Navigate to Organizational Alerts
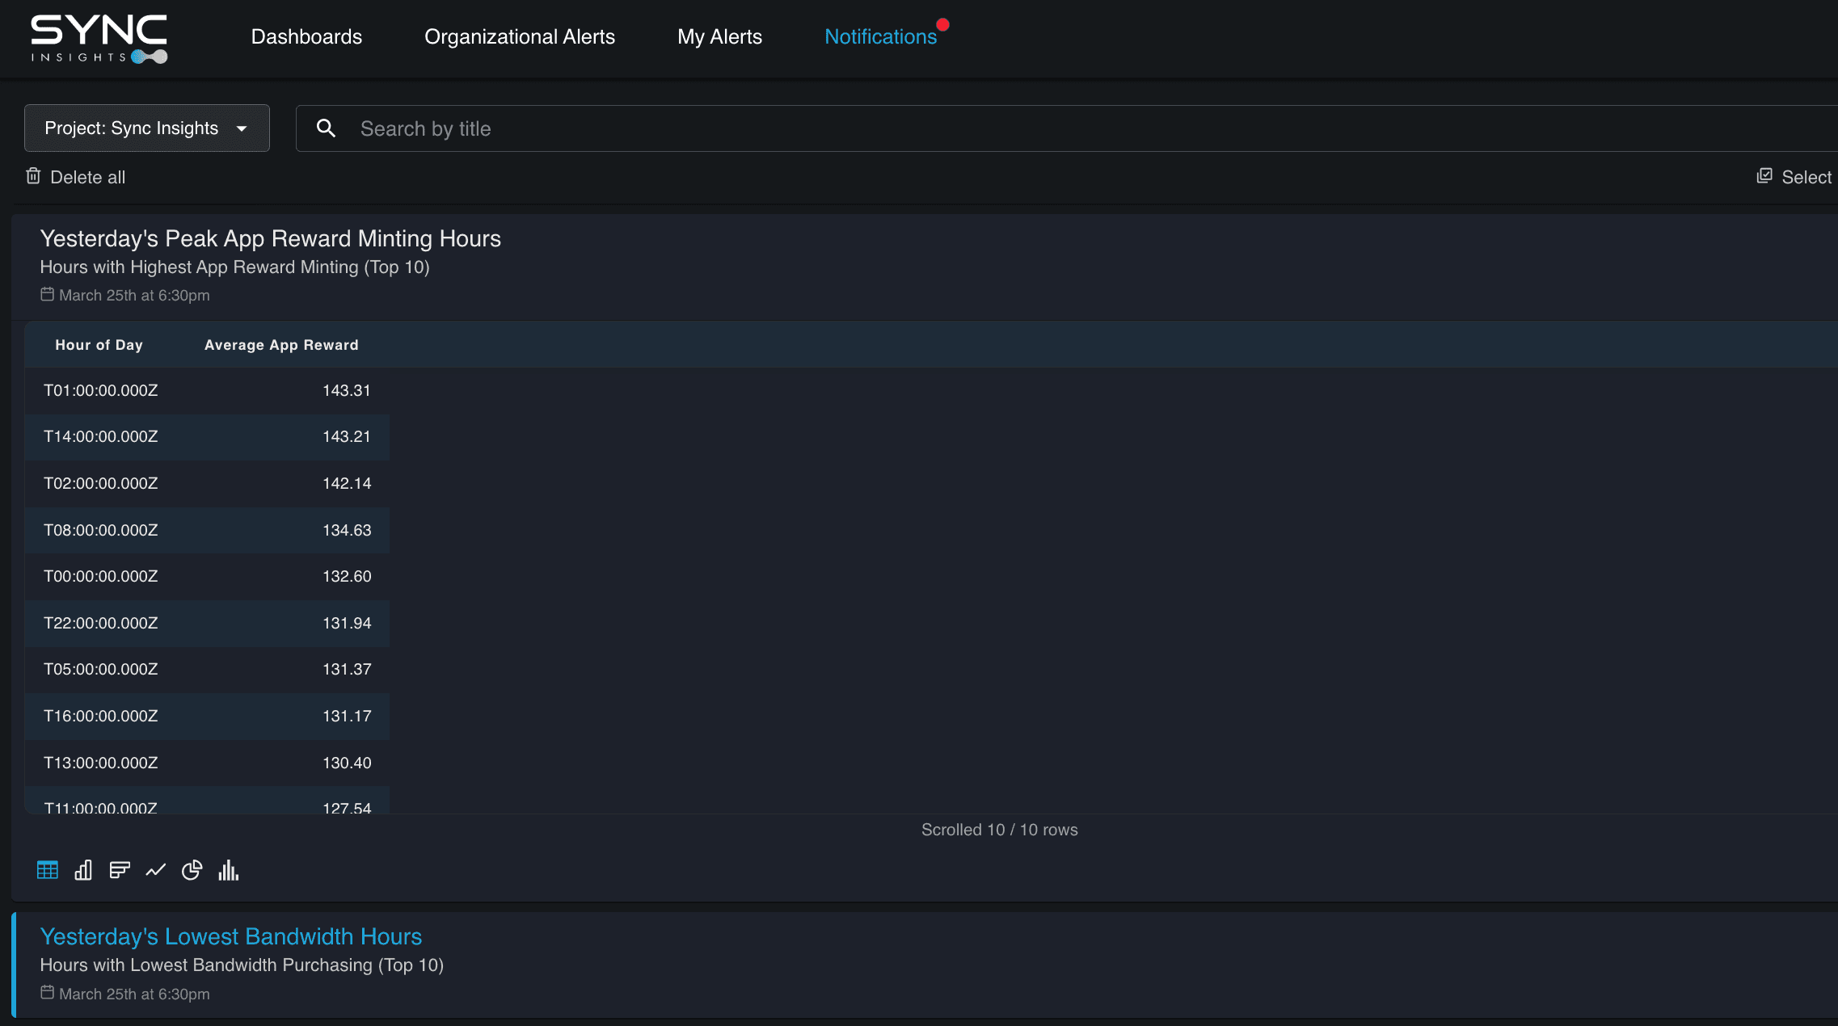 (x=521, y=36)
